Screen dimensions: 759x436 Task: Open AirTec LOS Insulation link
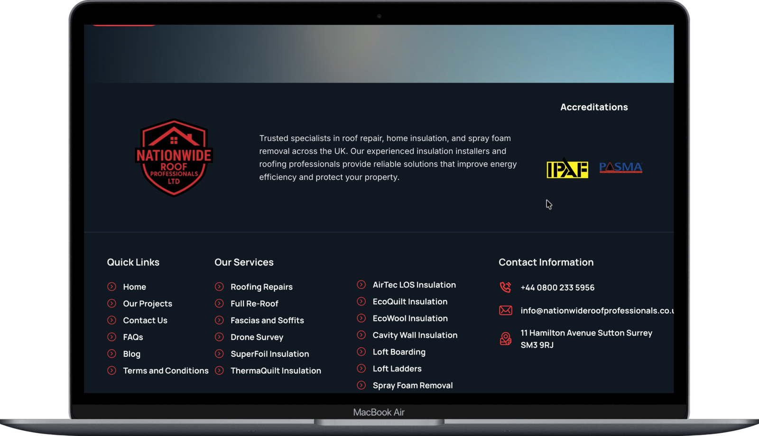pyautogui.click(x=414, y=285)
